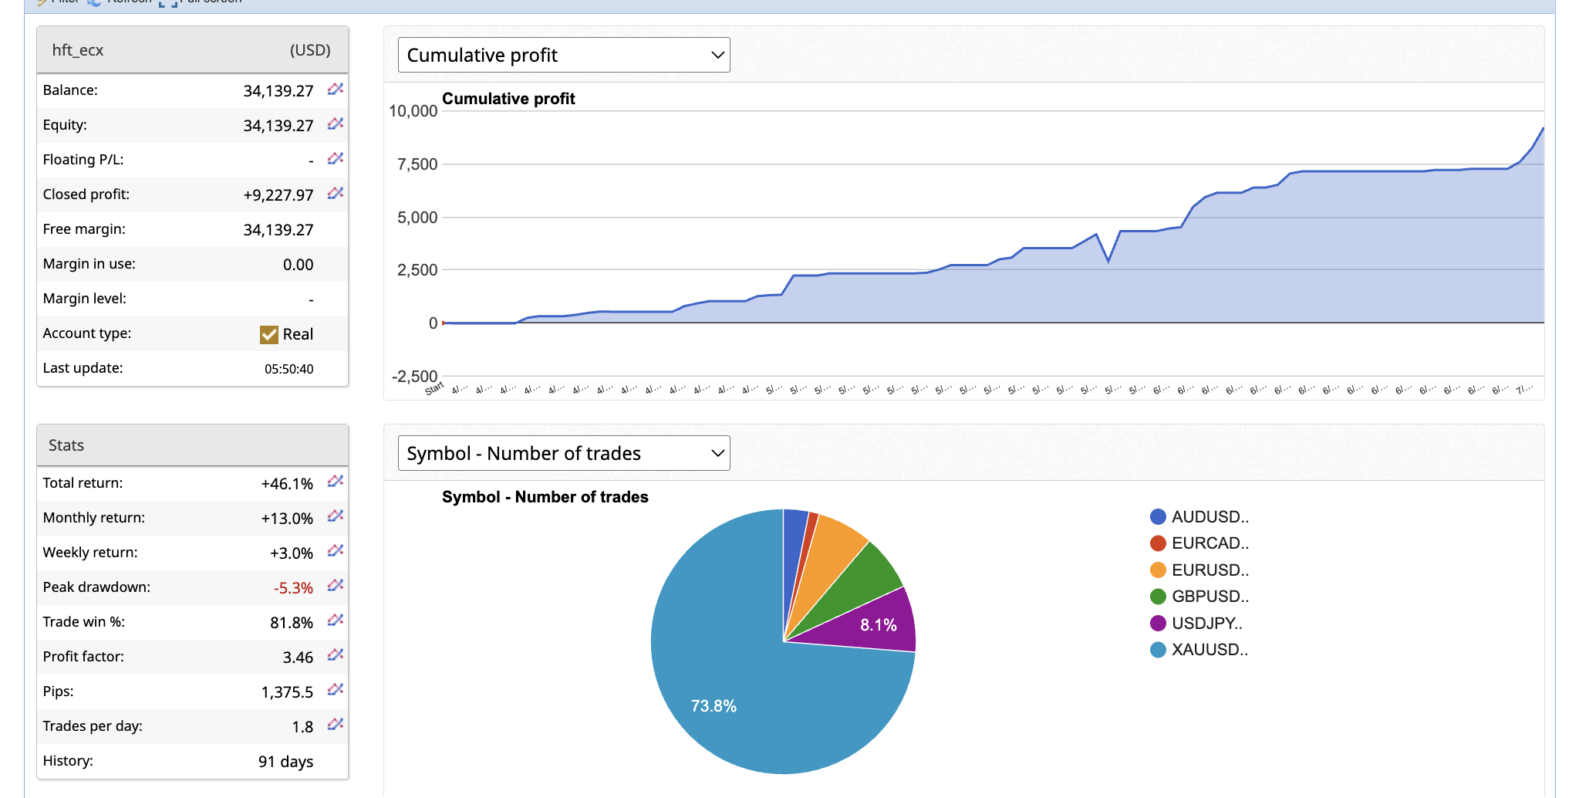
Task: Click the green GBPUSD legend swatch
Action: [1158, 597]
